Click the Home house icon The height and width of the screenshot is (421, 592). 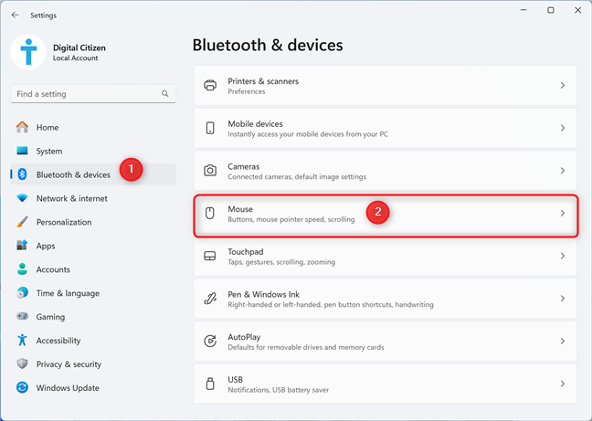[22, 127]
